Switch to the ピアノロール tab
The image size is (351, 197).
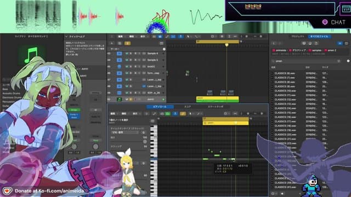point(160,107)
